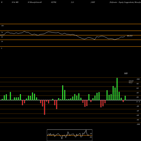This screenshot has height=141, width=141.
Task: Open the mini chart thumbnail at the bottom
Action: 70,135
